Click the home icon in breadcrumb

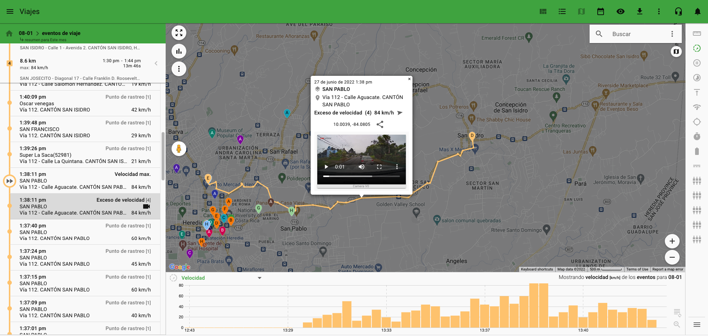9,33
